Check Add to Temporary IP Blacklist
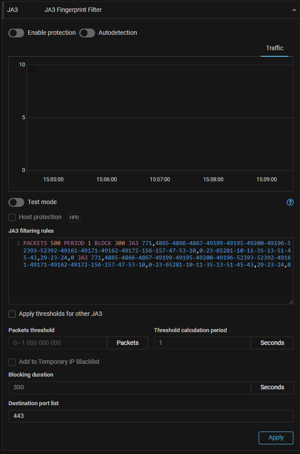The image size is (300, 454). click(x=12, y=362)
